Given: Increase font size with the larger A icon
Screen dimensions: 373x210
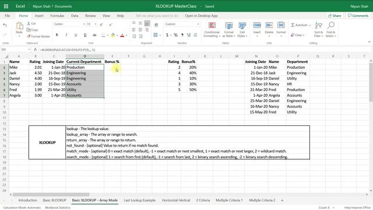Looking at the screenshot, I should (x=101, y=24).
